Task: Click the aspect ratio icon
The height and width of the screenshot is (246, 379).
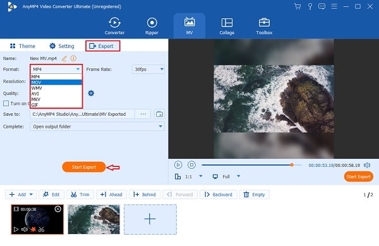Action: (177, 176)
